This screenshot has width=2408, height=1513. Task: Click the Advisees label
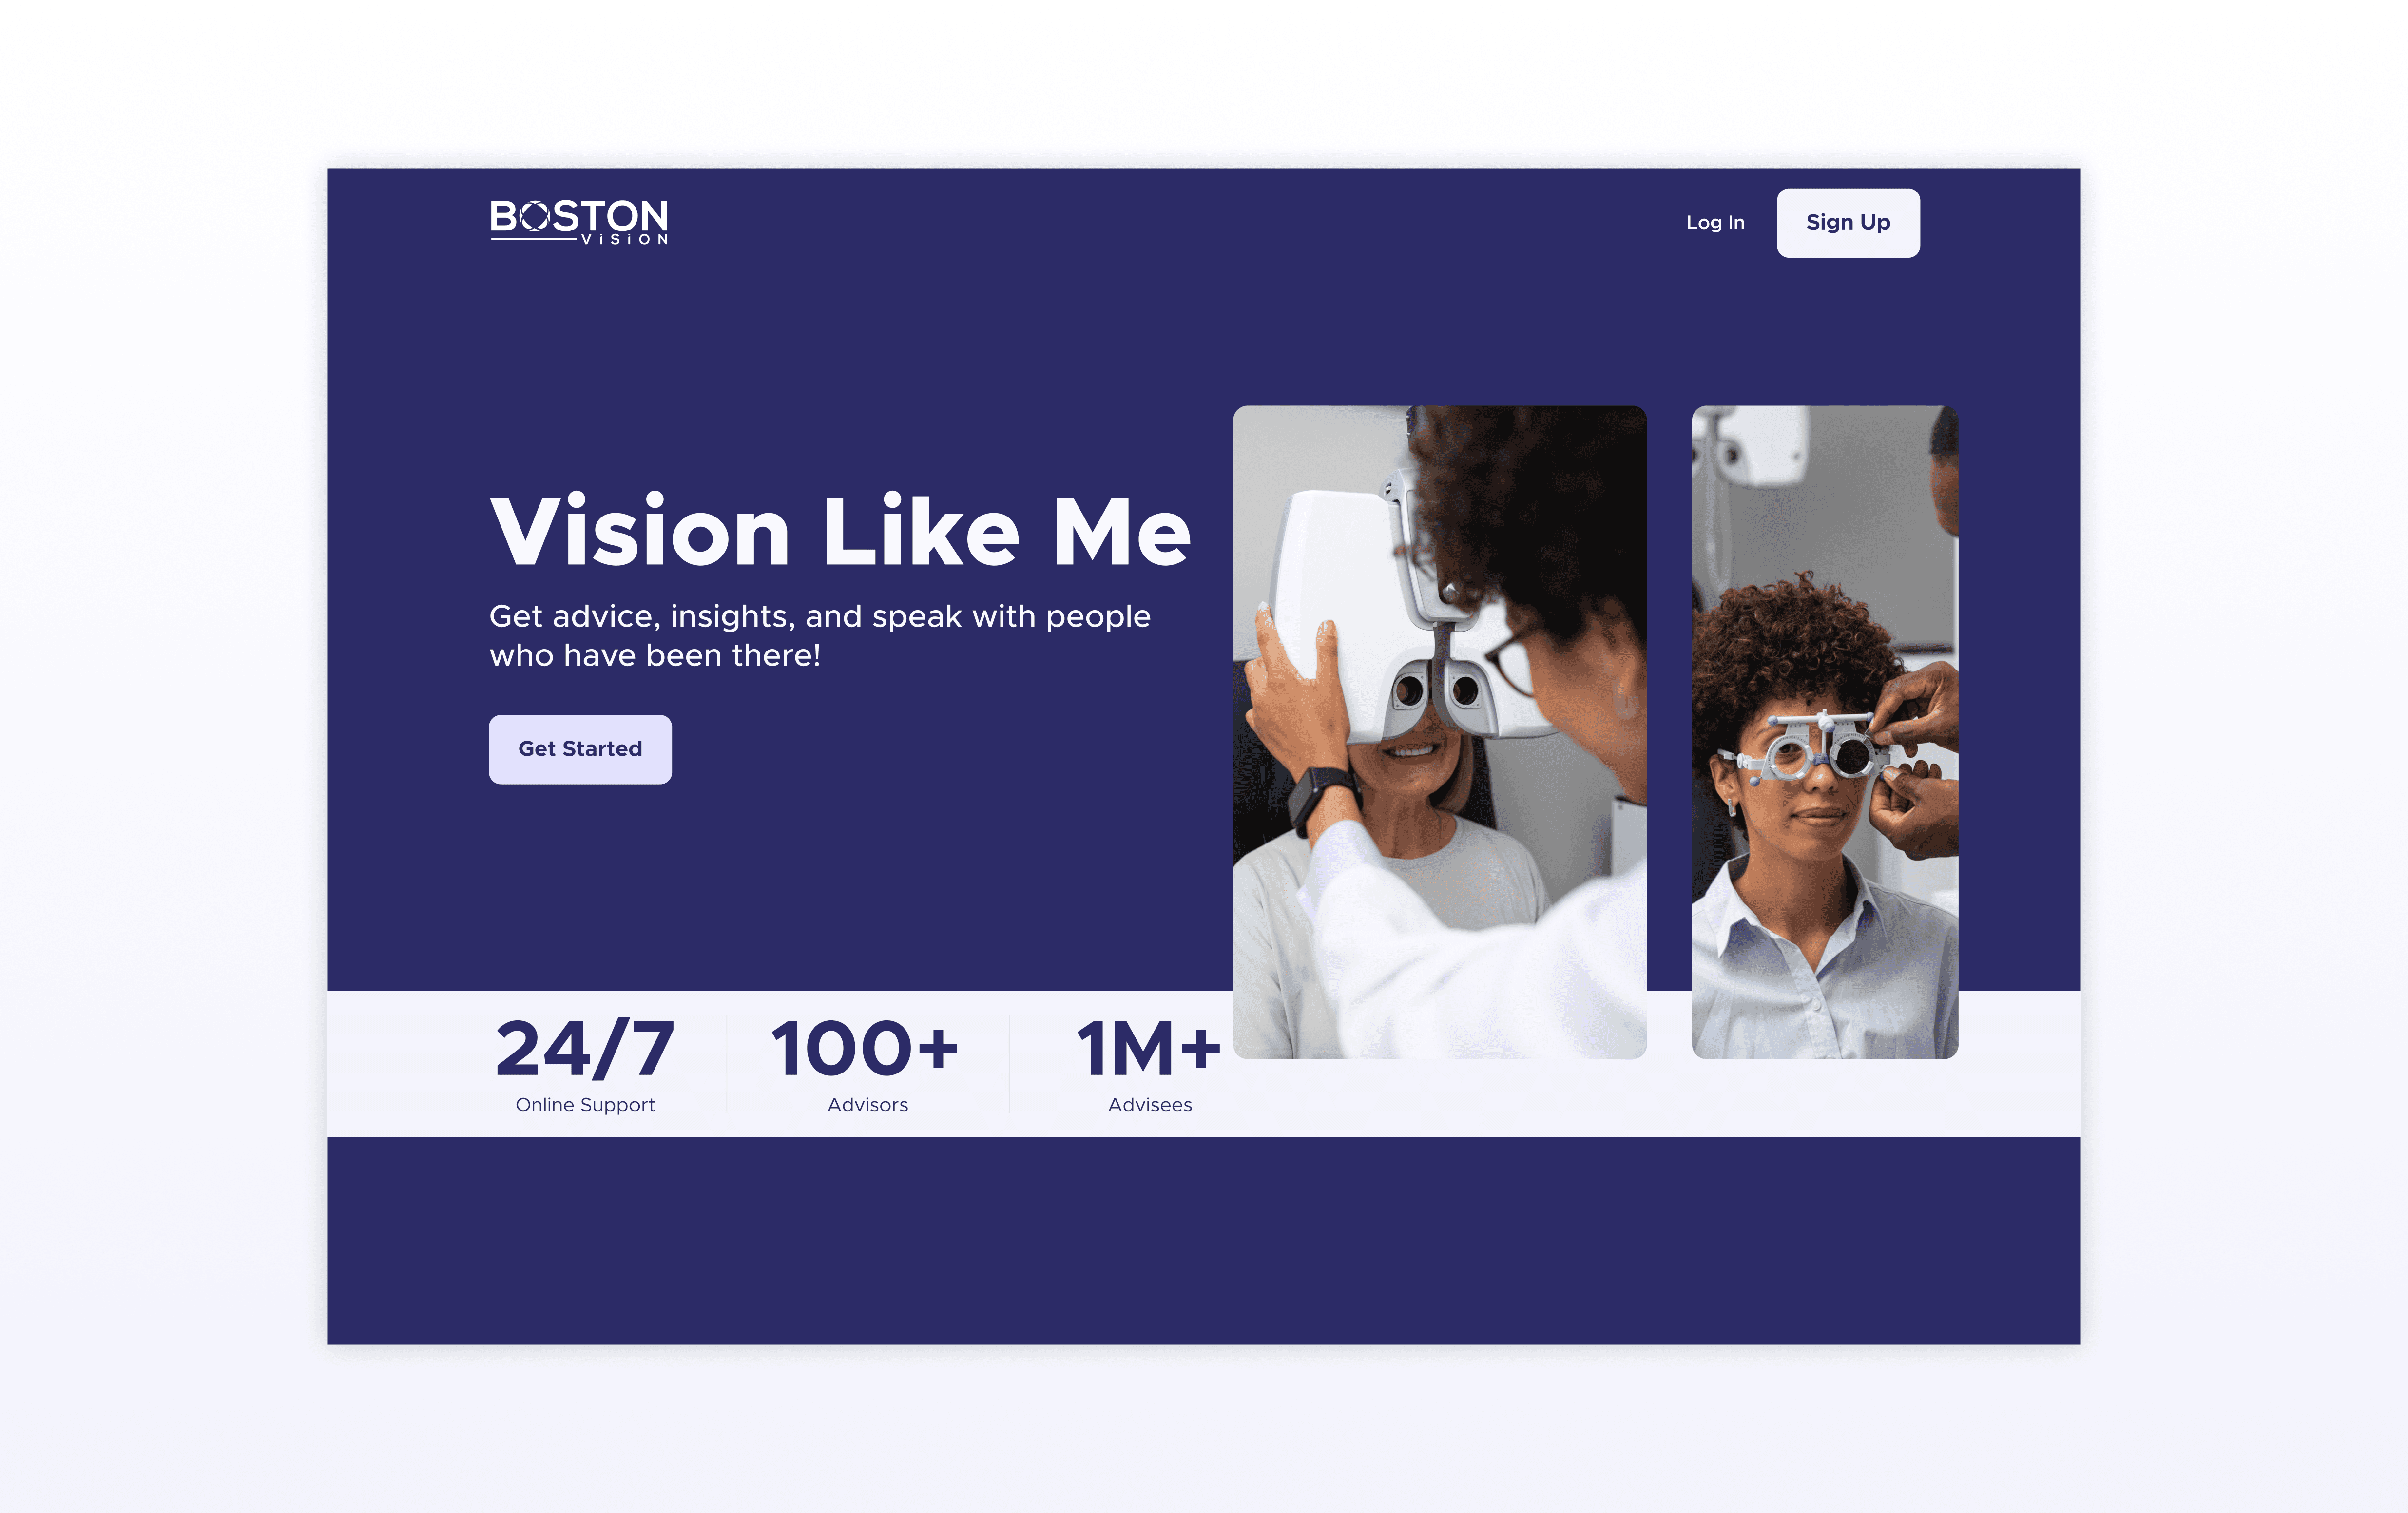pyautogui.click(x=1150, y=1105)
